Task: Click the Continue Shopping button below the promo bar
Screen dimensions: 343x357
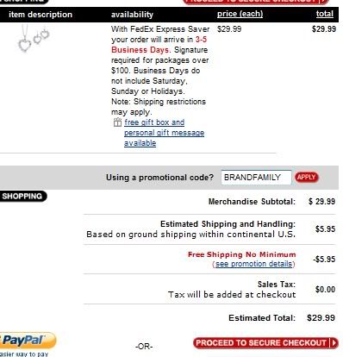Action: click(22, 197)
